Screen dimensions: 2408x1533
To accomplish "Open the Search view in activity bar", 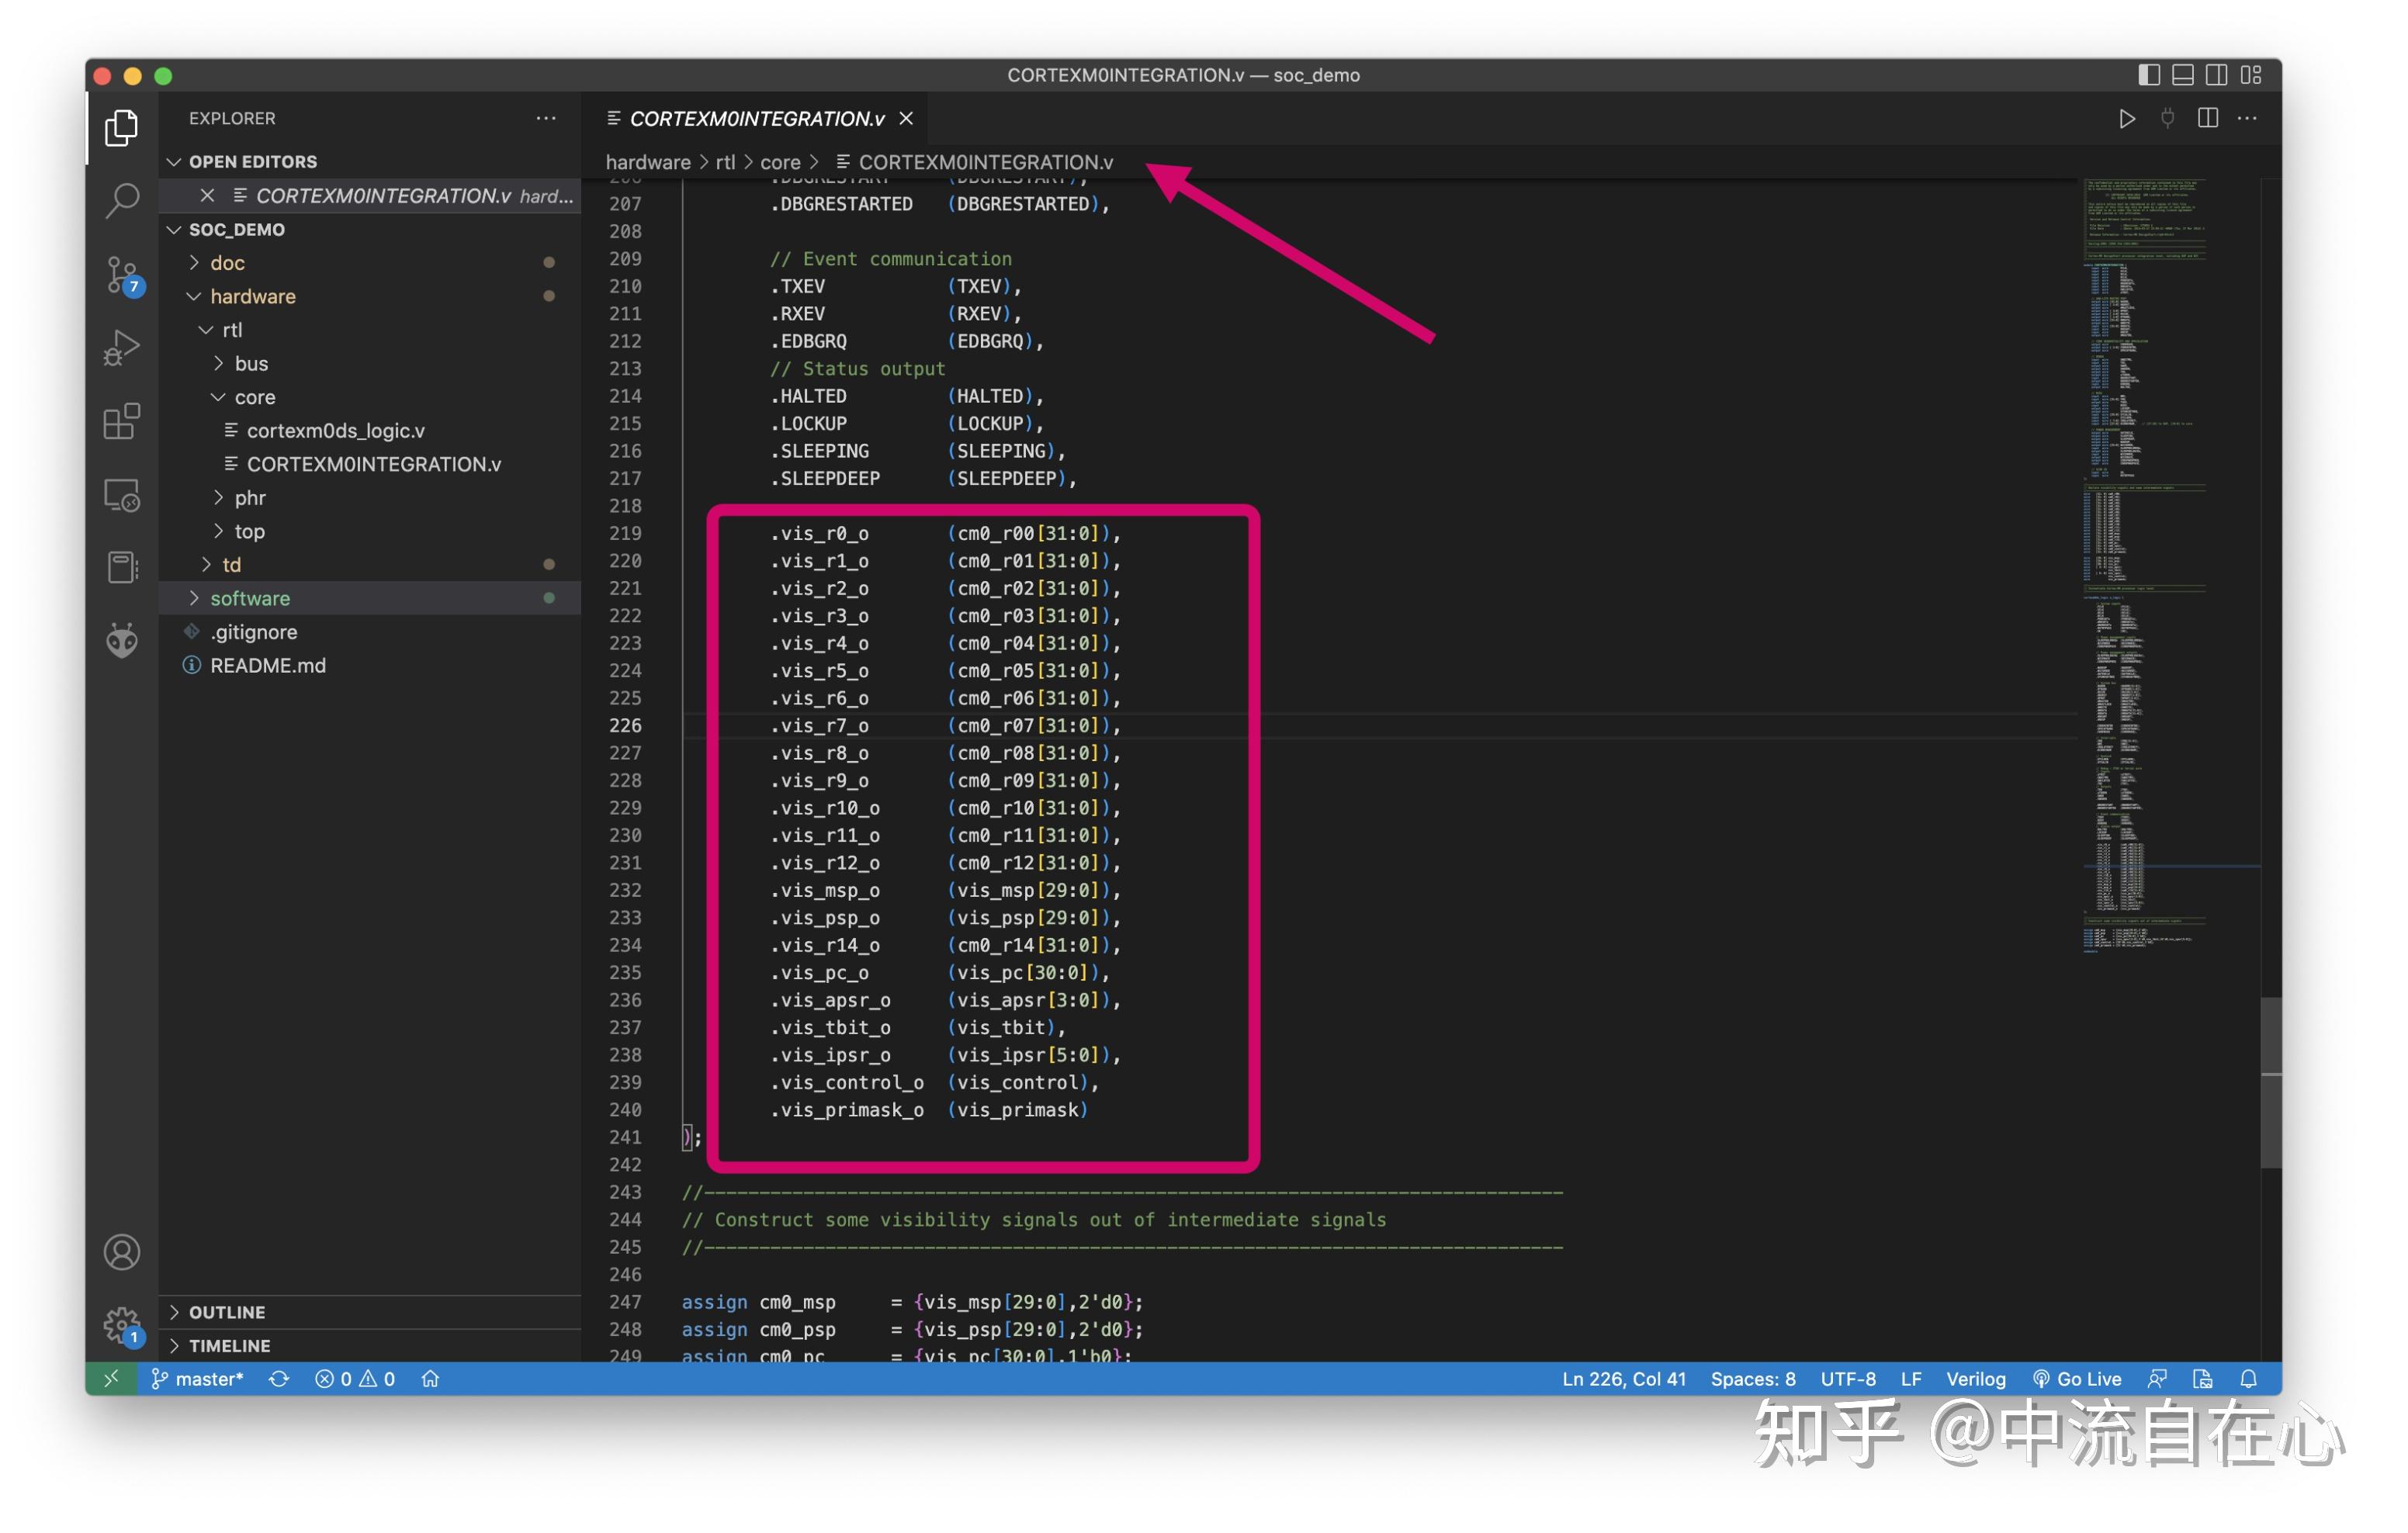I will coord(122,200).
